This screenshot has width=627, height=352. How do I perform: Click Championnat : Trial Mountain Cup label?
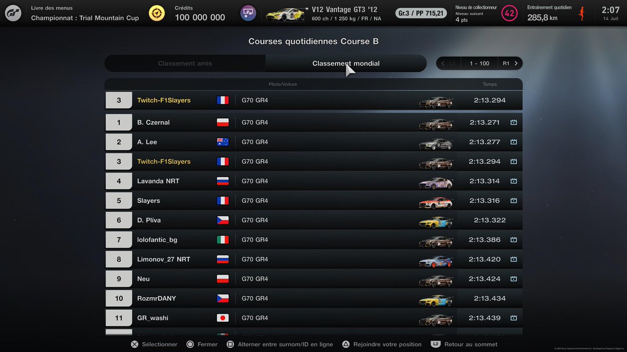(x=85, y=18)
